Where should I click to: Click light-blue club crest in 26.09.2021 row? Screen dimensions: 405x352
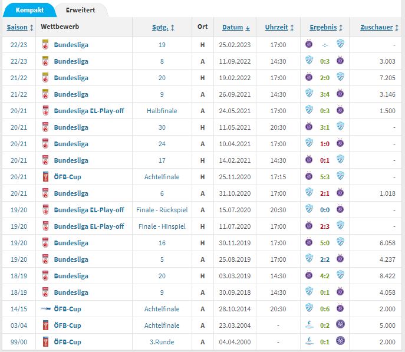309,93
